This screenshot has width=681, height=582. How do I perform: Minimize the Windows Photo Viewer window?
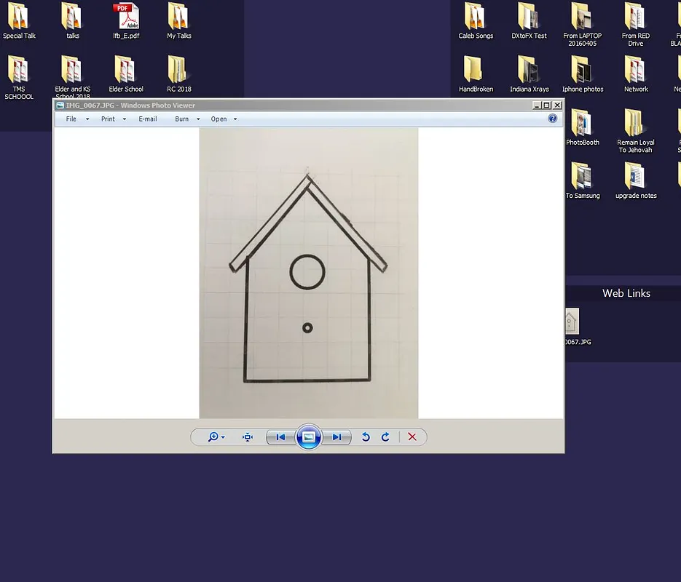click(x=537, y=105)
